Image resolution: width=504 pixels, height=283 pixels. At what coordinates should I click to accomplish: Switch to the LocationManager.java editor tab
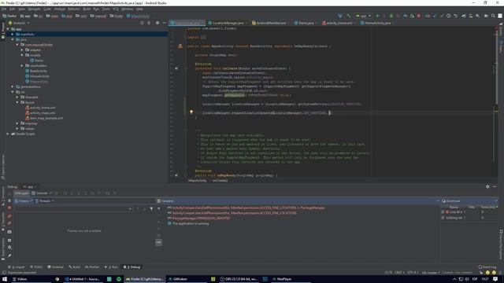(228, 23)
